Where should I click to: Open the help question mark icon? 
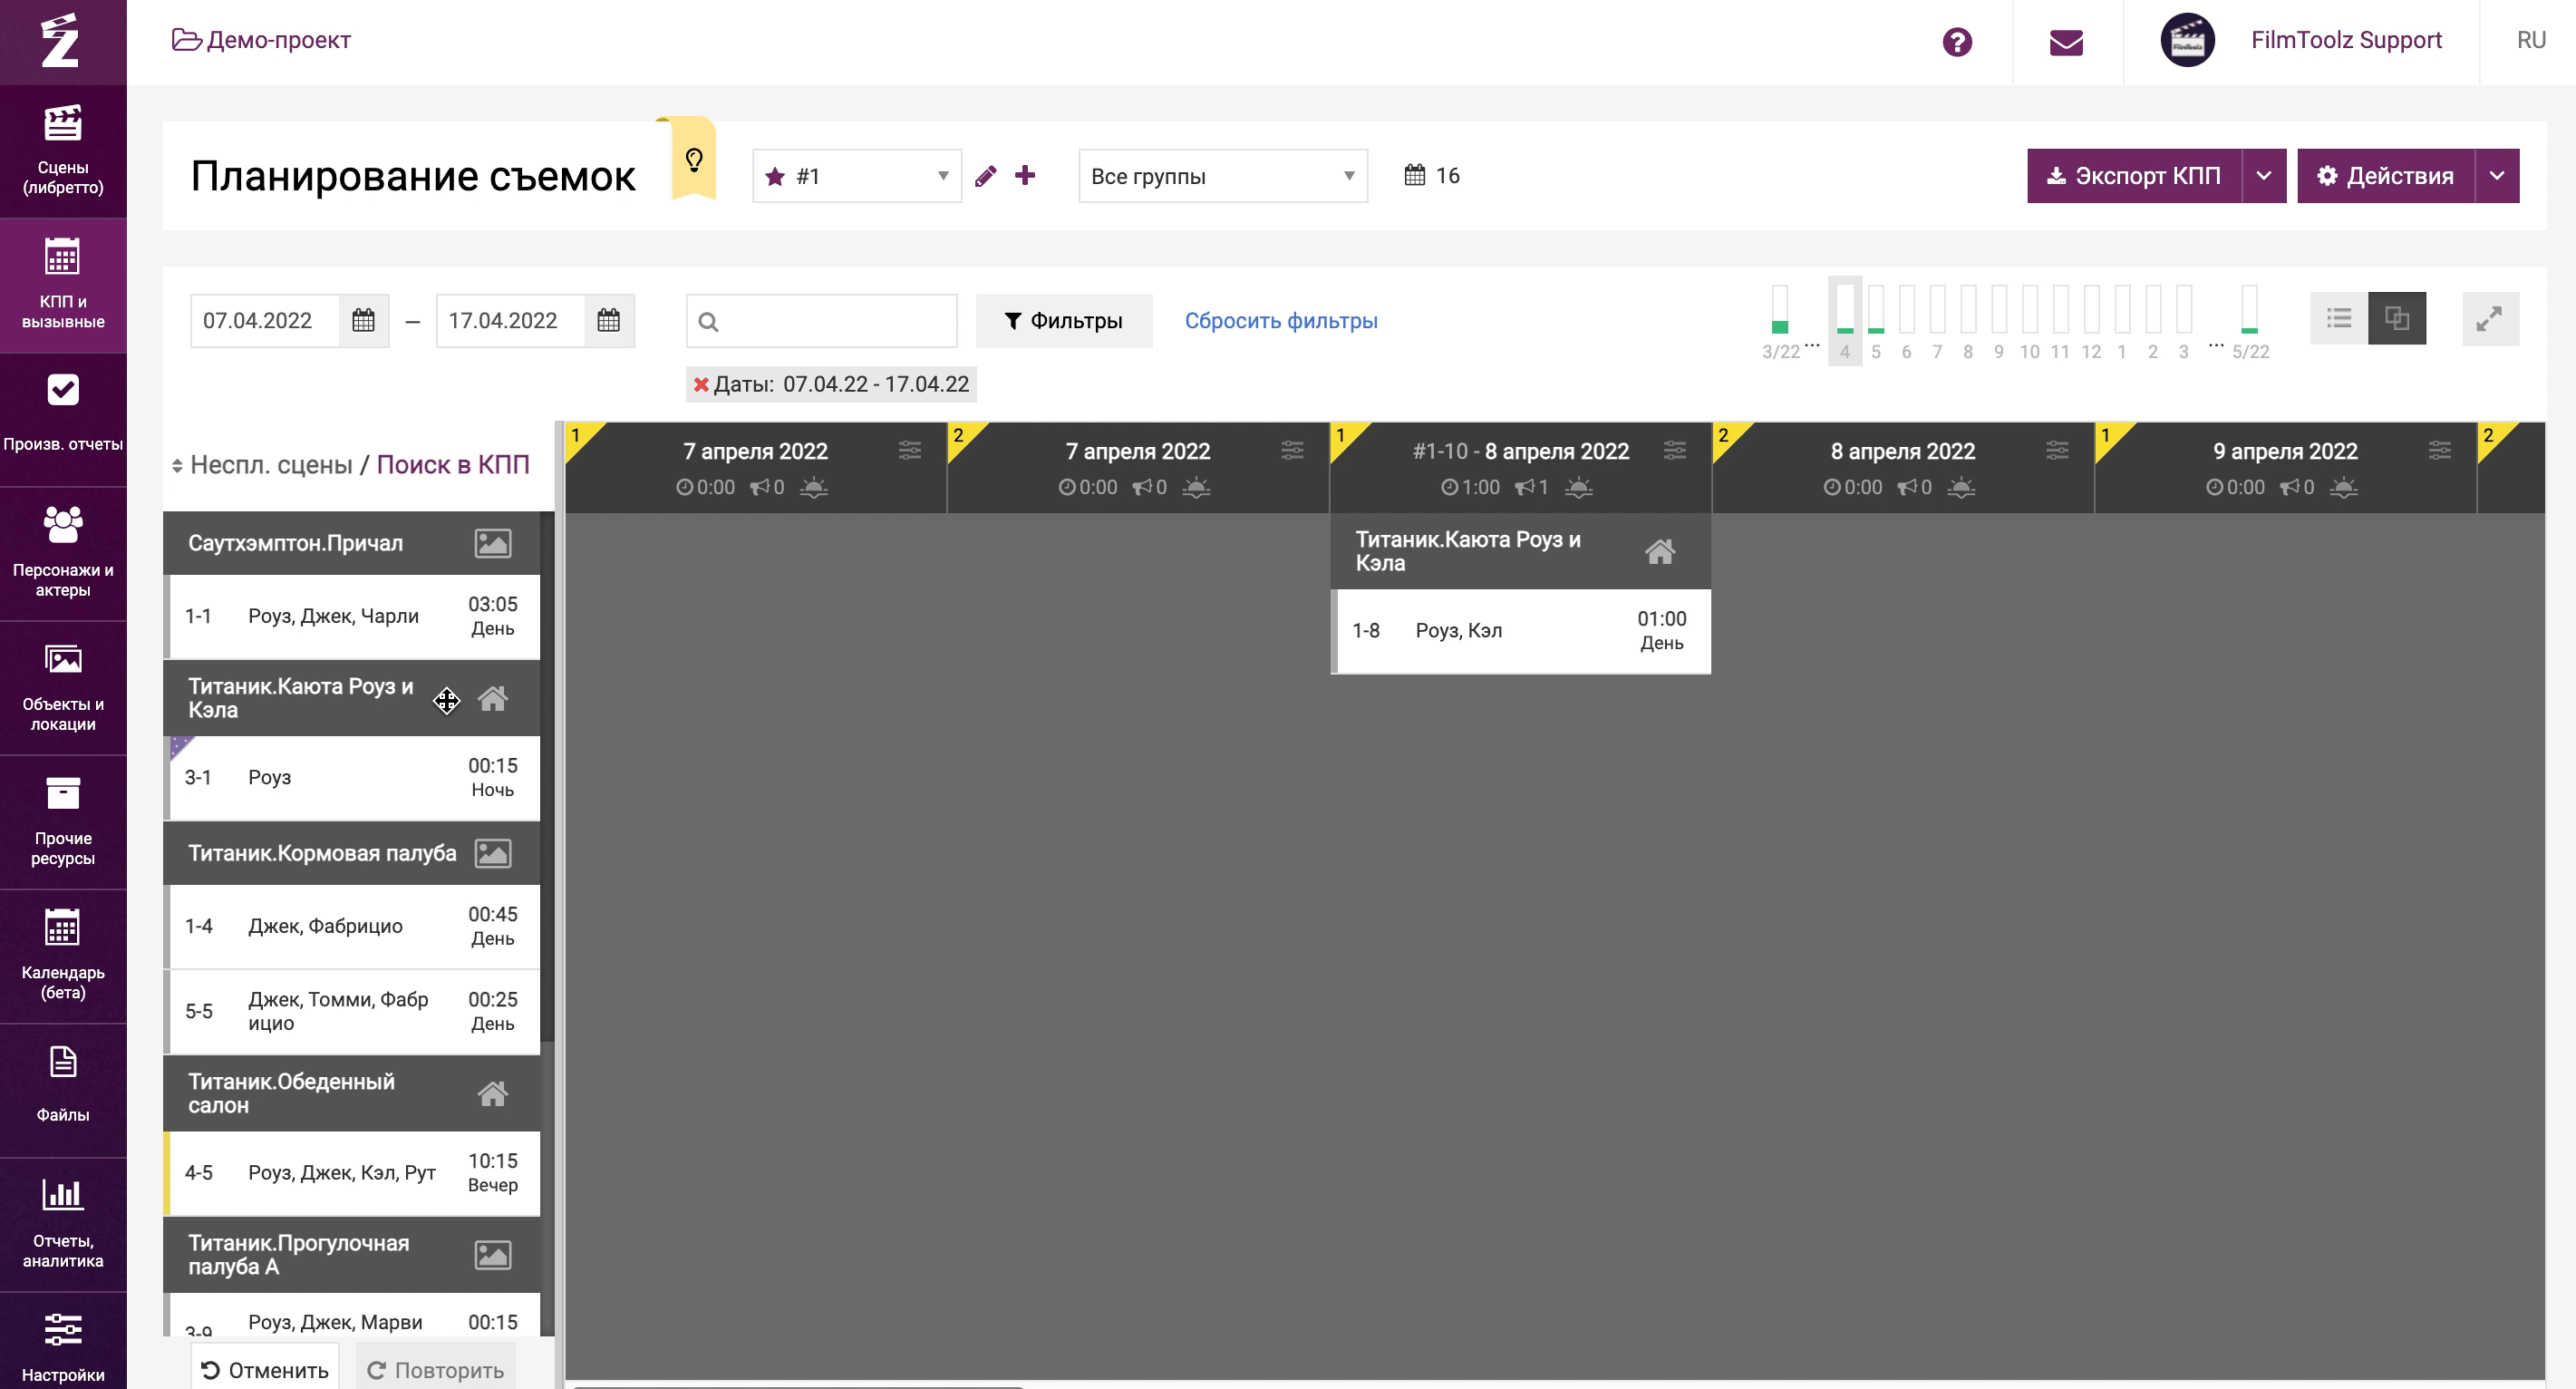coord(1956,42)
